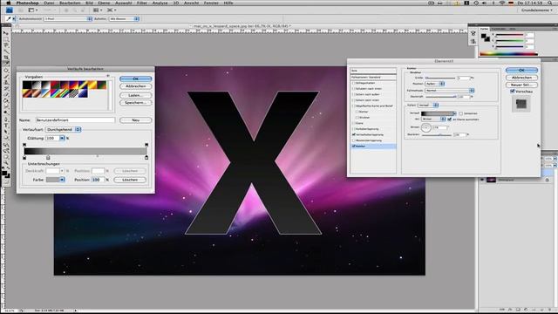
Task: Open the screen mode icon menu
Action: tap(112, 10)
